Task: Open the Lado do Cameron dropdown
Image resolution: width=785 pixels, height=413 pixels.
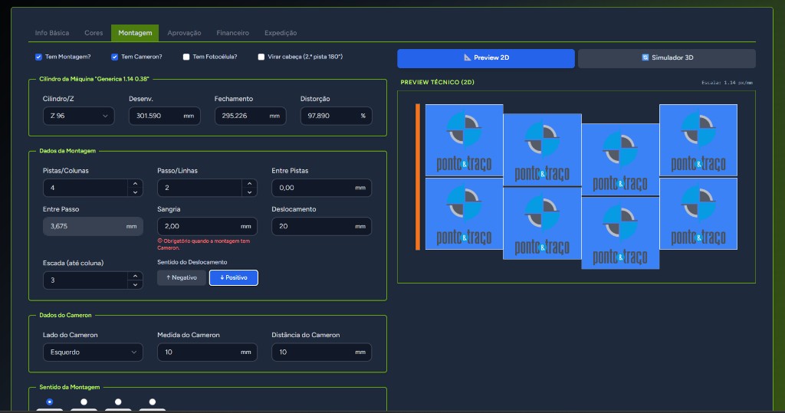Action: (93, 352)
